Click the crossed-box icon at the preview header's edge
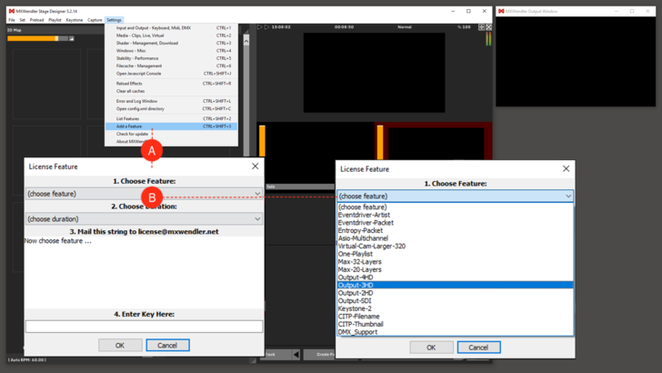 pyautogui.click(x=489, y=27)
